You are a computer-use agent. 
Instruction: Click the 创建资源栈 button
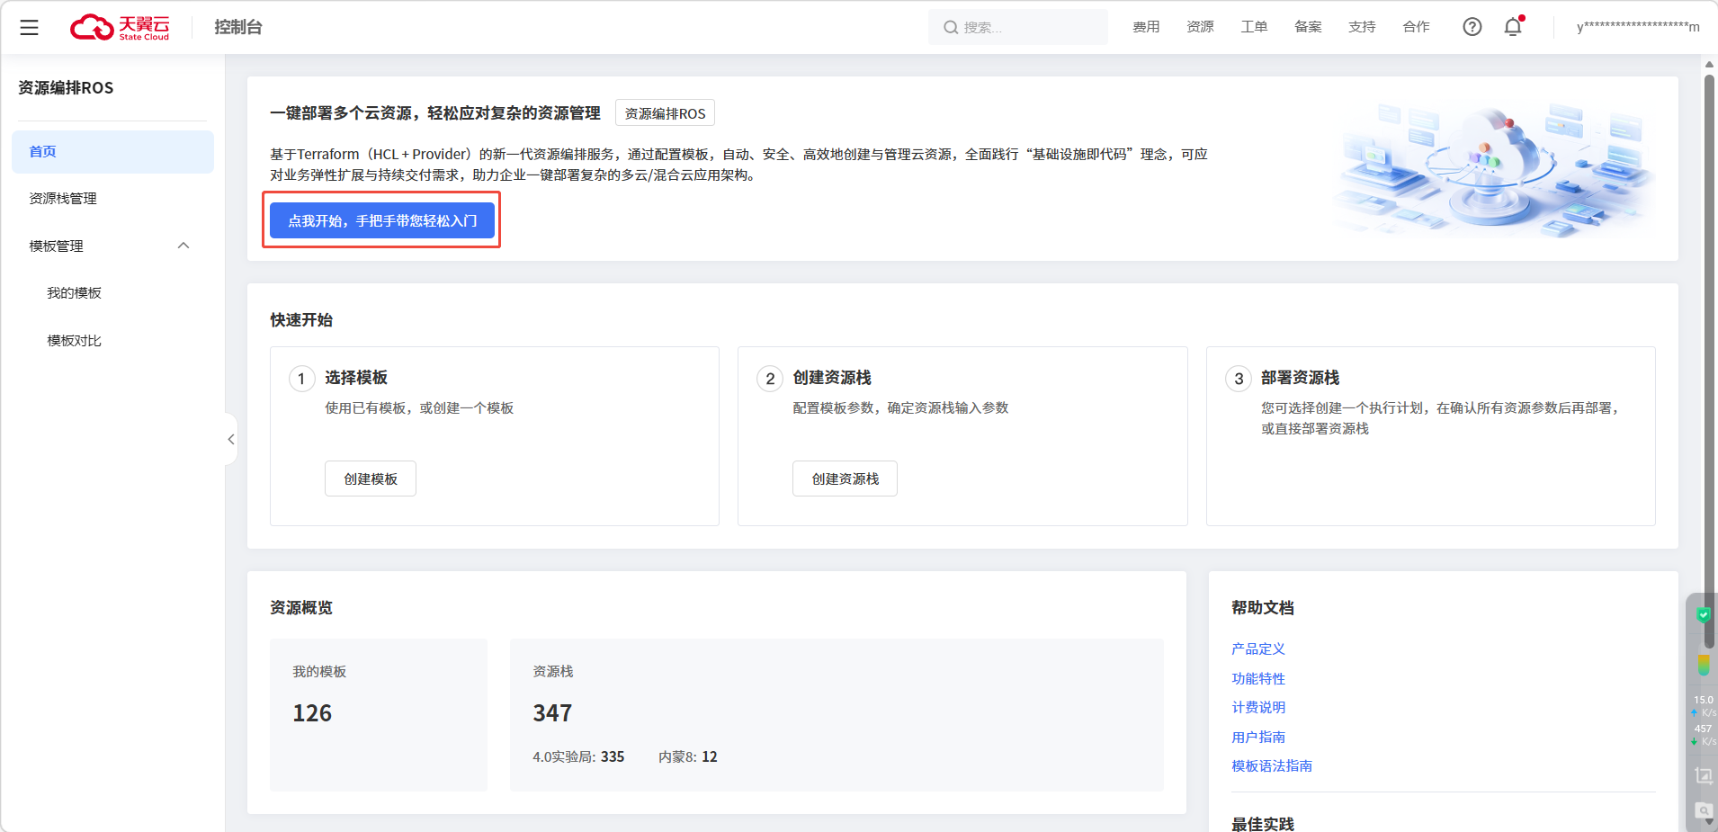(x=845, y=479)
